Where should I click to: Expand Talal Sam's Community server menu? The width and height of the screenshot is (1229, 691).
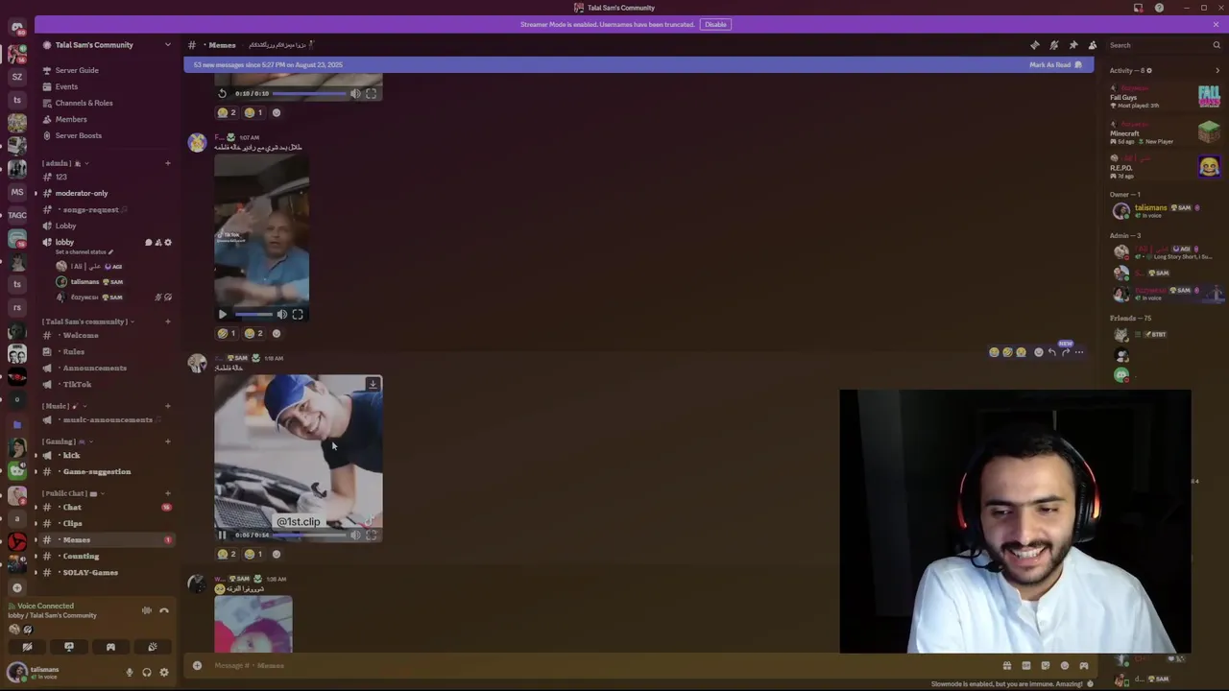pyautogui.click(x=167, y=45)
